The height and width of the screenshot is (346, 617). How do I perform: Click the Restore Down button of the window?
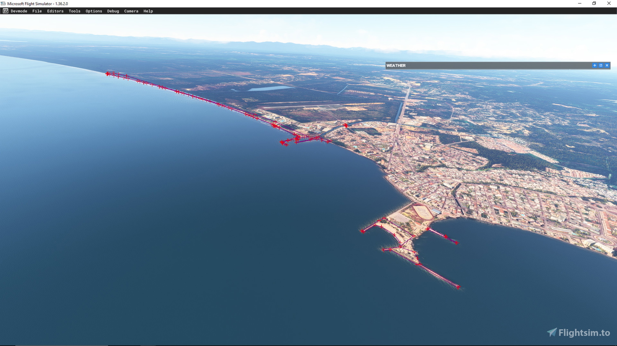pyautogui.click(x=594, y=3)
